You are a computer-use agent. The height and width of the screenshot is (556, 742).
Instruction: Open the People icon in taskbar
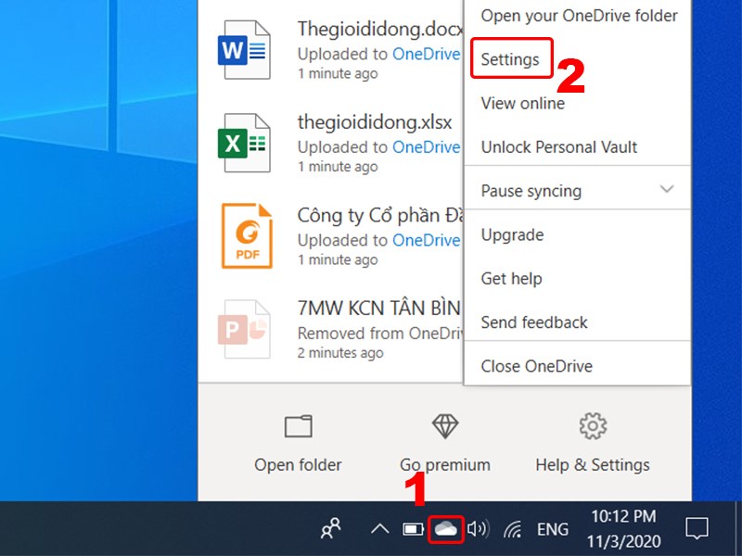point(331,528)
